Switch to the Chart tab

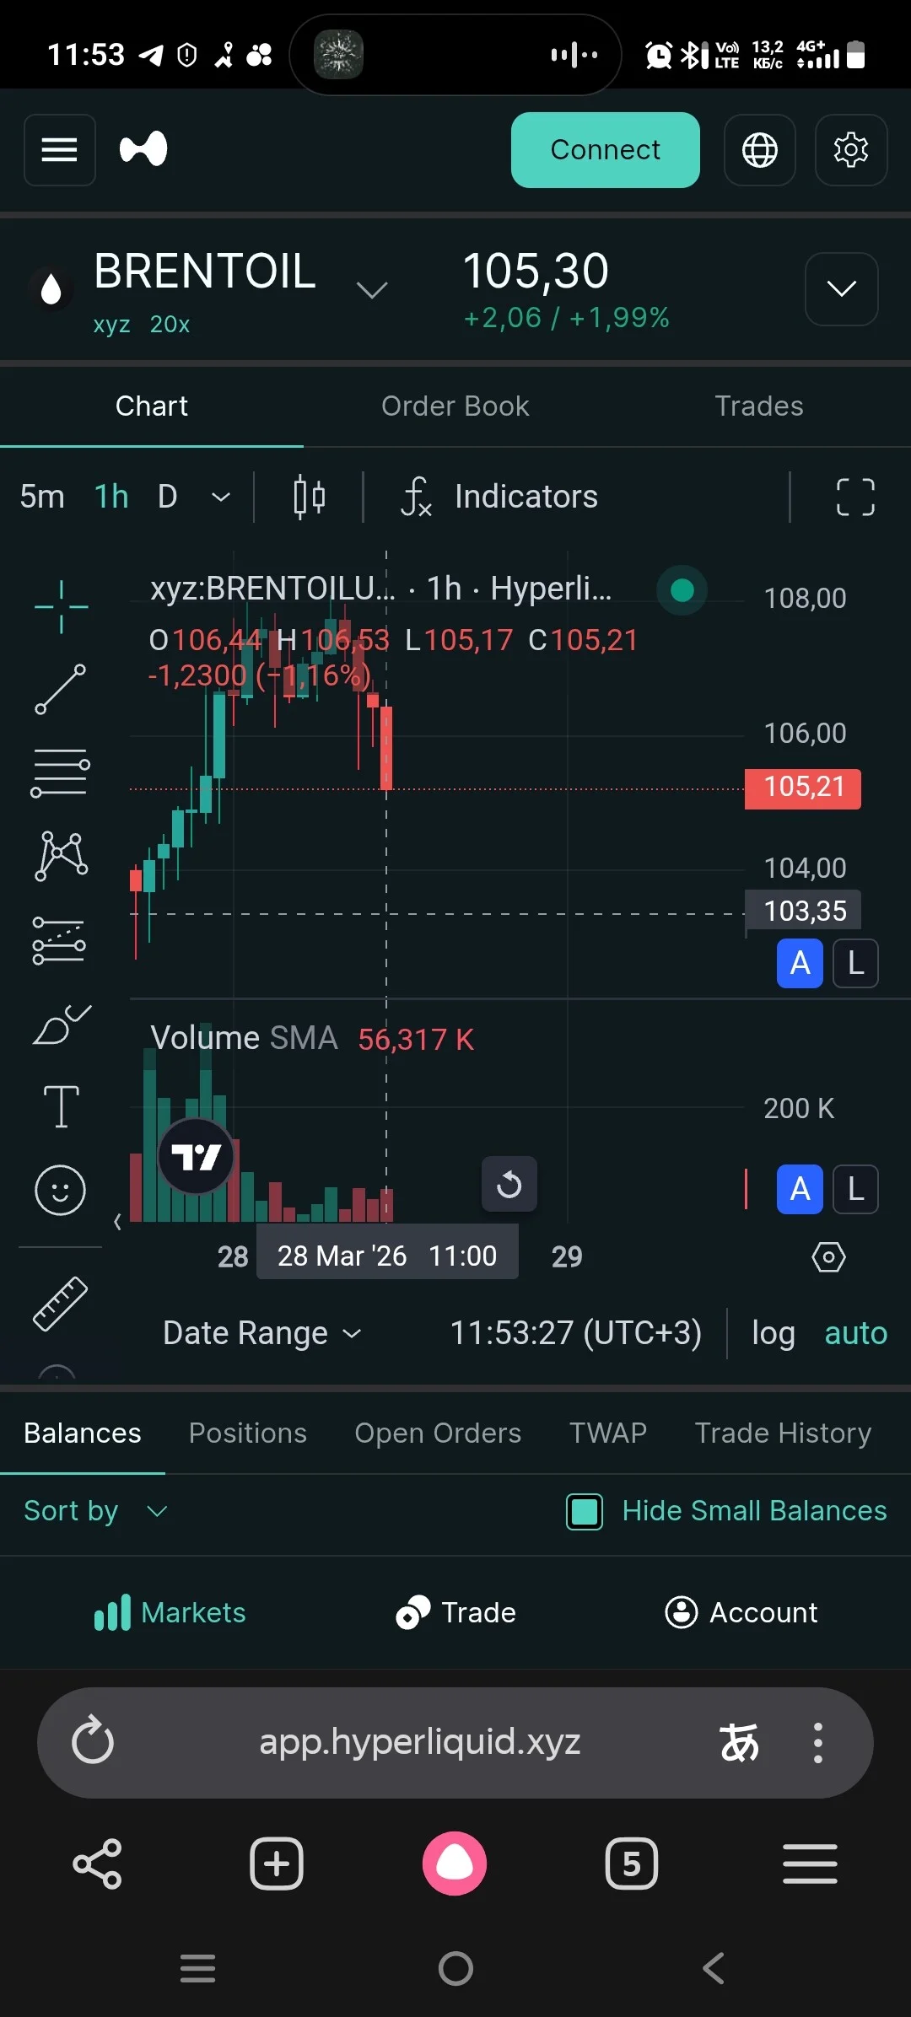click(152, 406)
